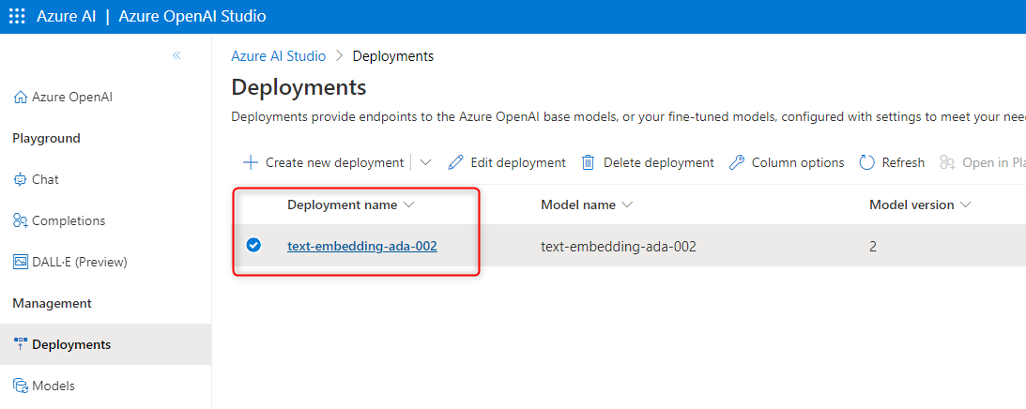Click the Deployments sidebar icon
Screen dimensions: 1026x409
point(21,344)
